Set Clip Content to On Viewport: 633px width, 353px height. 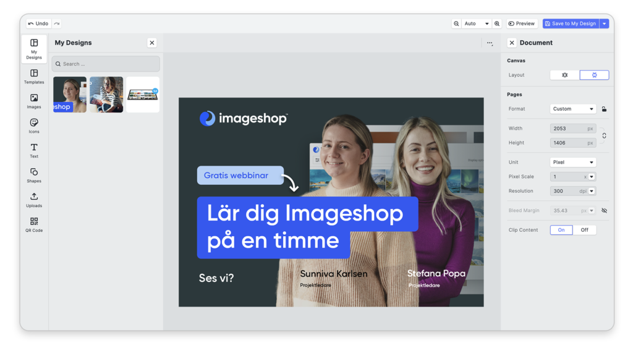click(x=561, y=230)
